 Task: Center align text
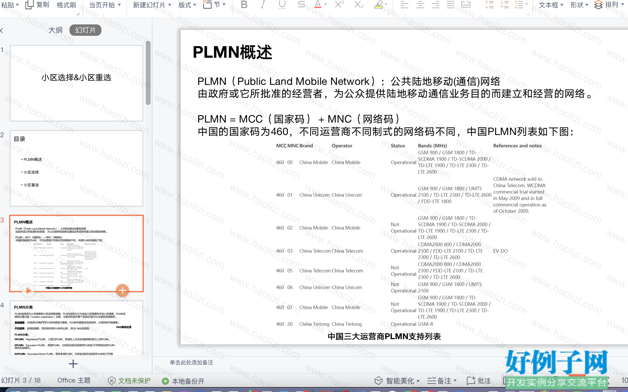click(x=420, y=5)
